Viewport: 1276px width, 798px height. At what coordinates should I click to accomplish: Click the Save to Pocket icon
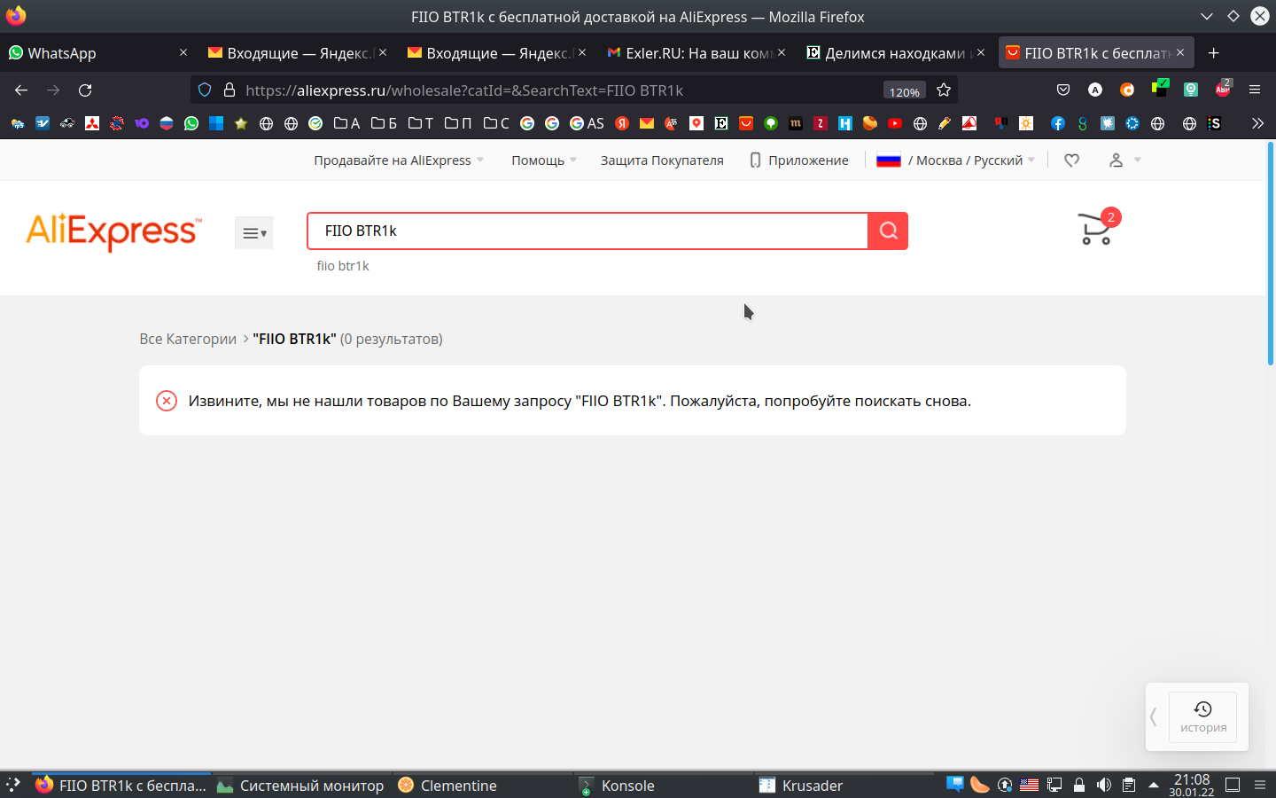pyautogui.click(x=1063, y=90)
